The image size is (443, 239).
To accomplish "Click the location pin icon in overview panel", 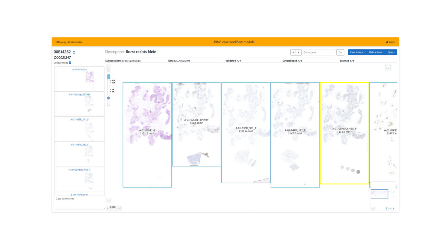I will pyautogui.click(x=386, y=209).
